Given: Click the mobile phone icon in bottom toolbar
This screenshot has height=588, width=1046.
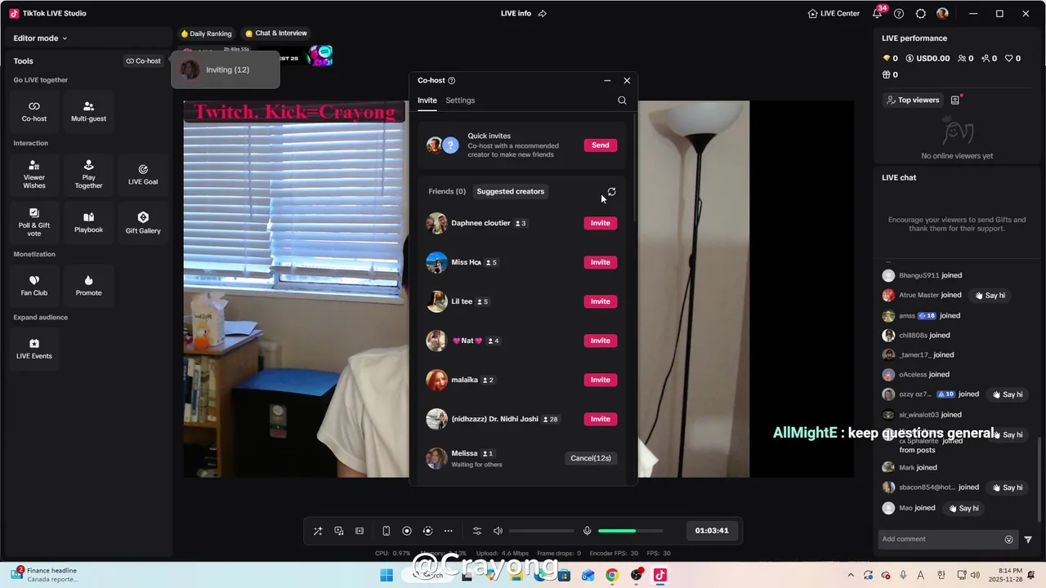Looking at the screenshot, I should click(386, 531).
